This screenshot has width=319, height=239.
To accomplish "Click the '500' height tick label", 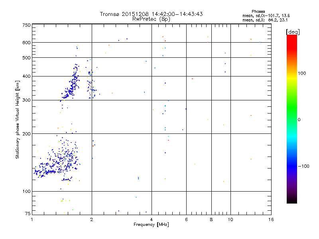I will [x=26, y=58].
